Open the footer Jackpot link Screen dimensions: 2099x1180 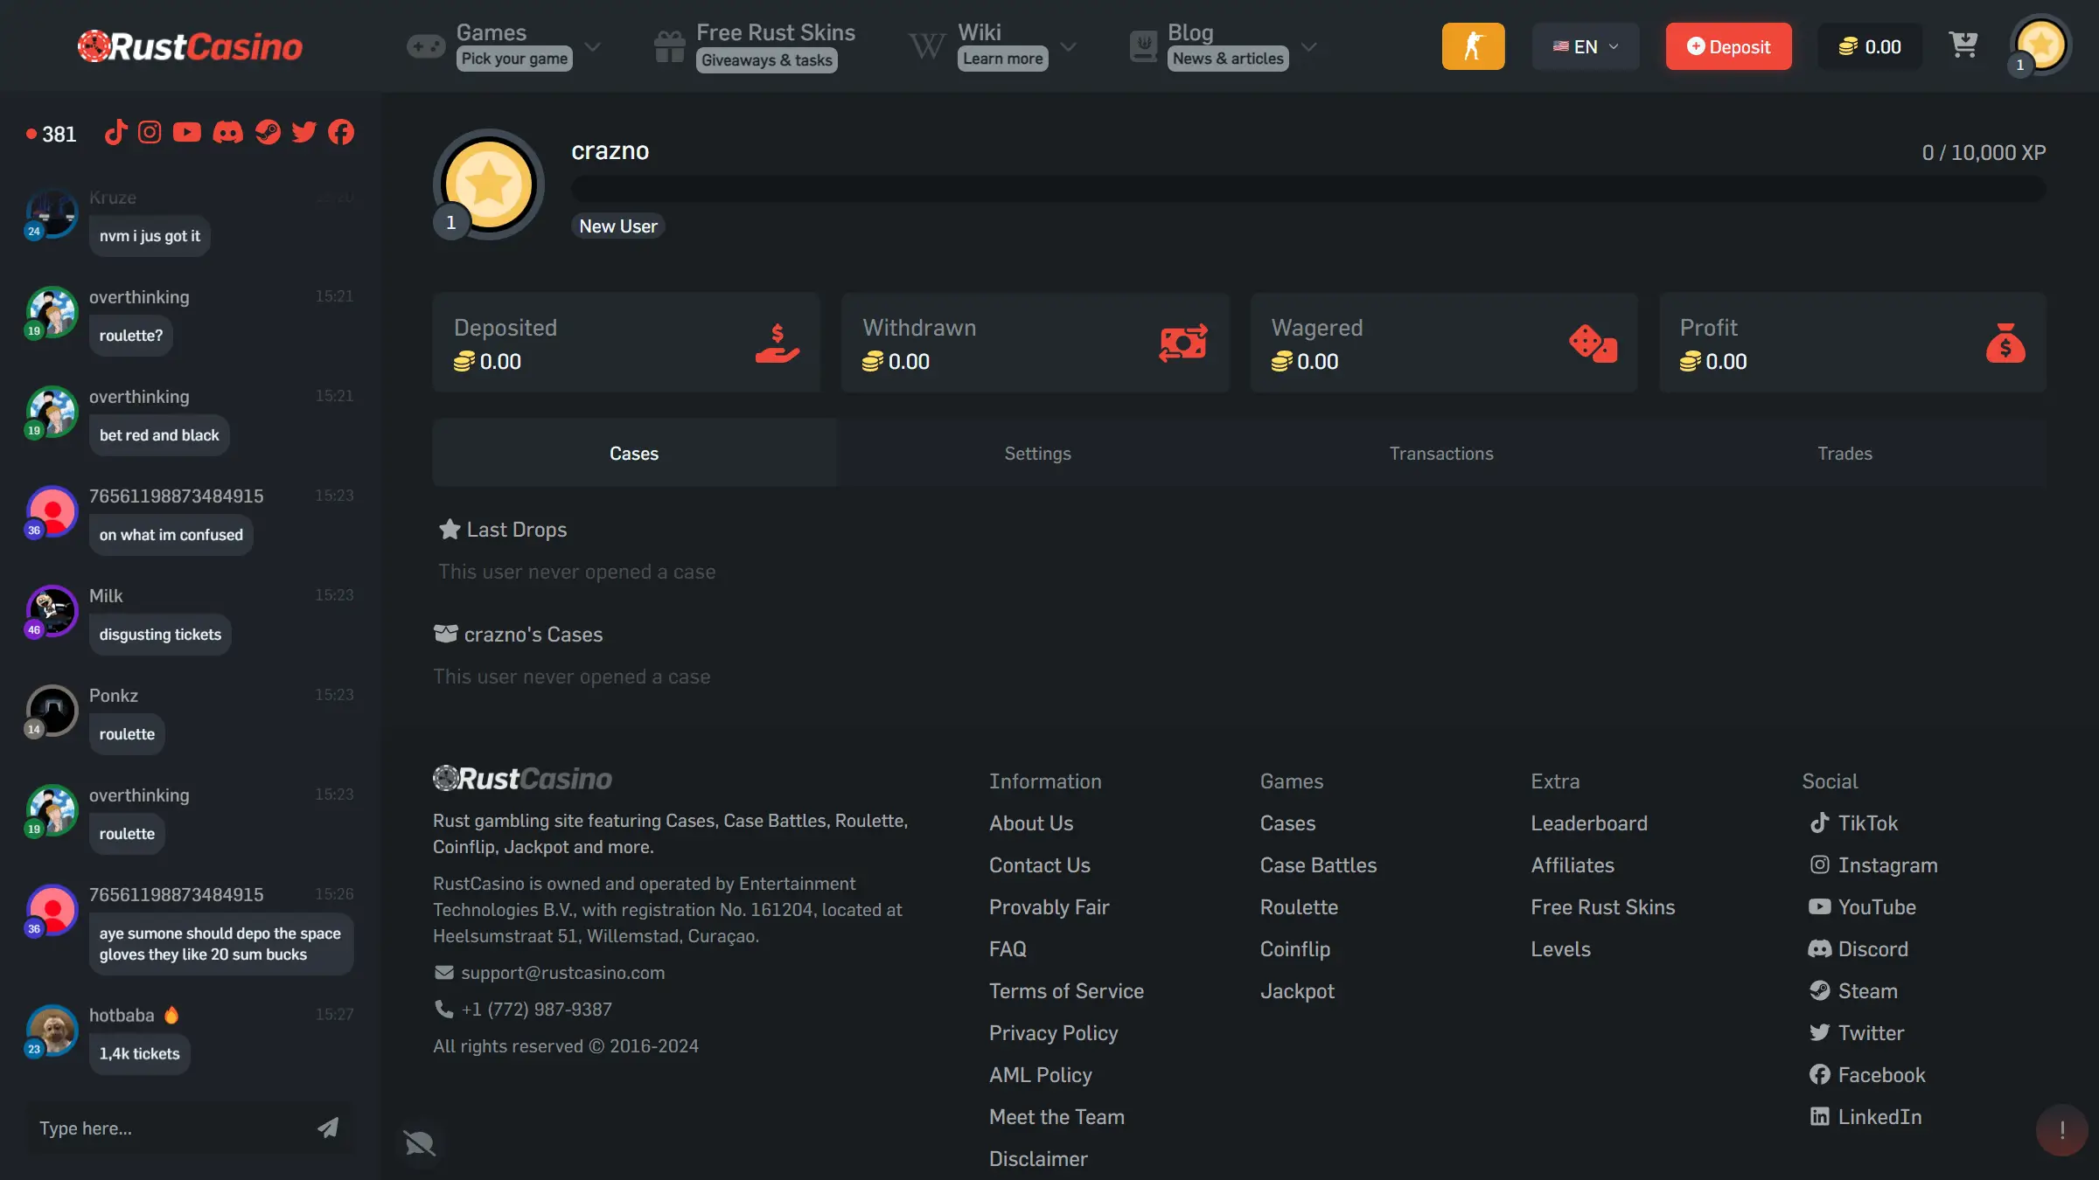coord(1297,990)
